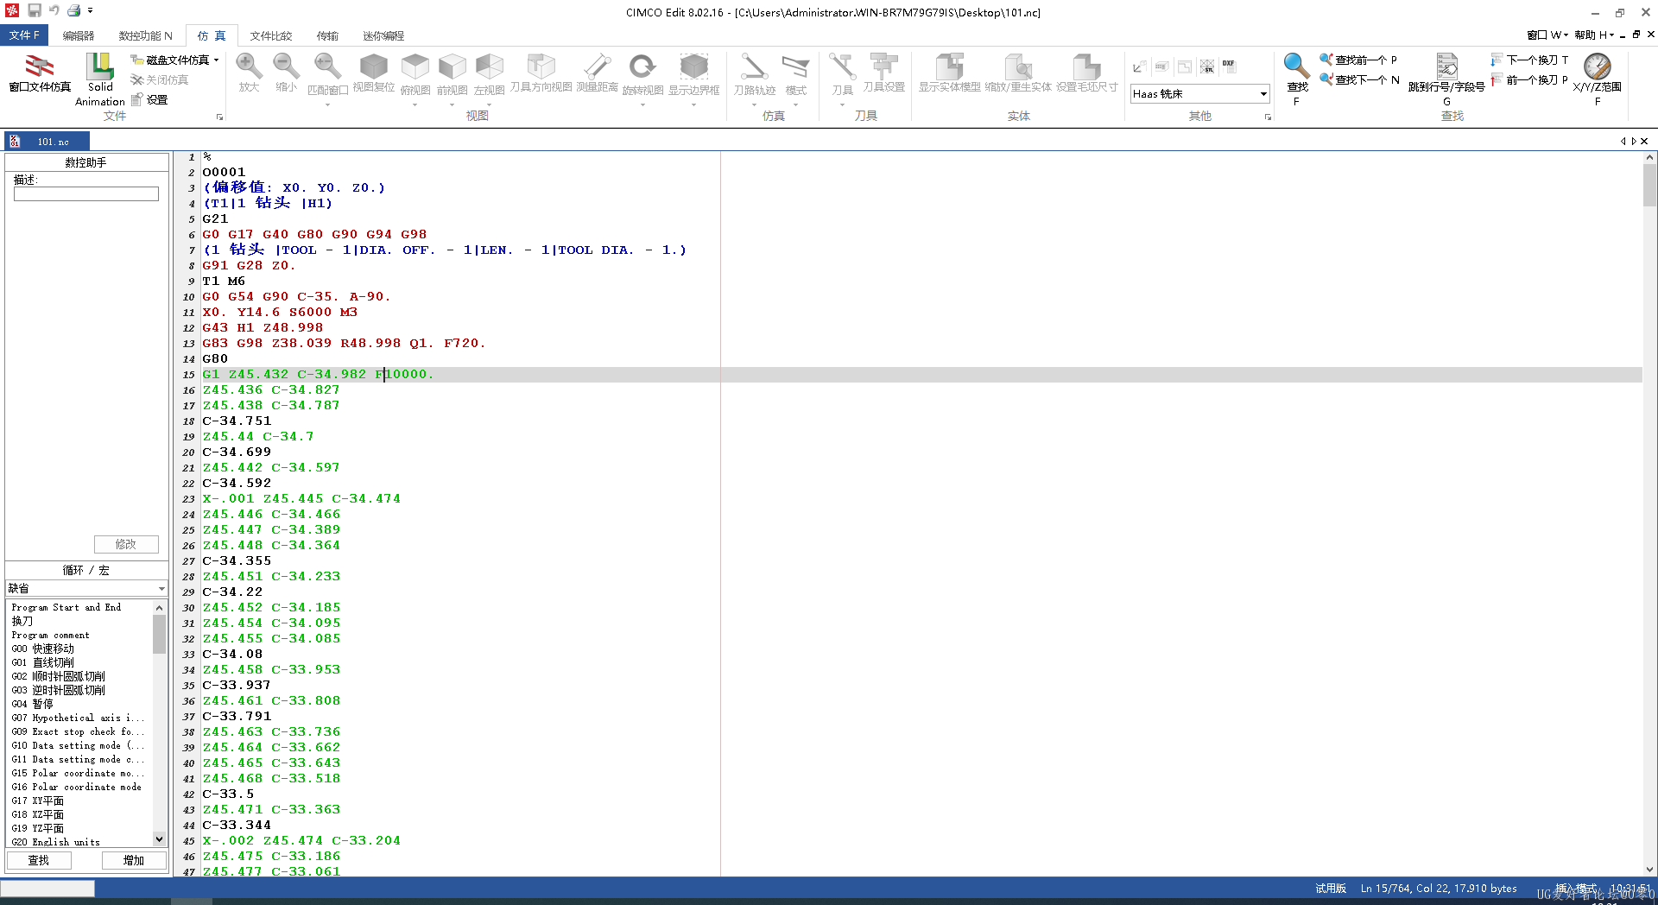Viewport: 1658px width, 905px height.
Task: Click the 设置 button in 文件 group
Action: tap(149, 99)
